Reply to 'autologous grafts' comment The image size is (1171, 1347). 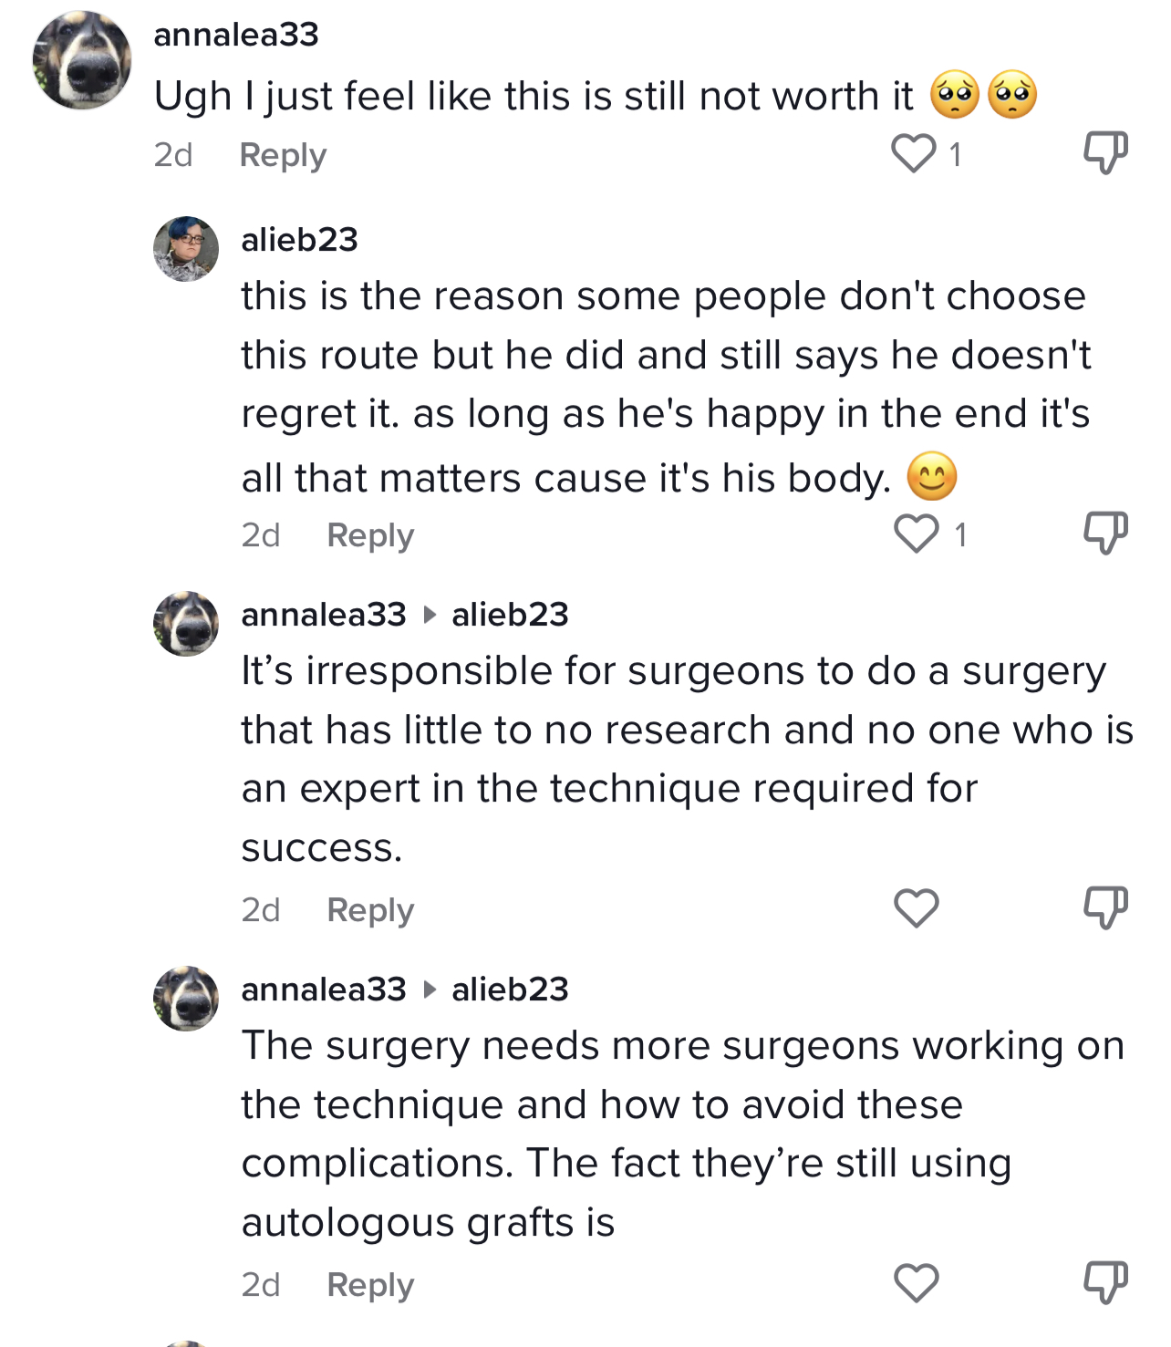pyautogui.click(x=370, y=1285)
